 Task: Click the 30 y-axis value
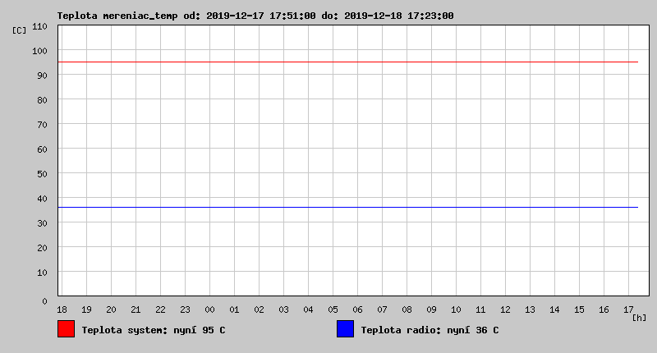click(x=43, y=223)
